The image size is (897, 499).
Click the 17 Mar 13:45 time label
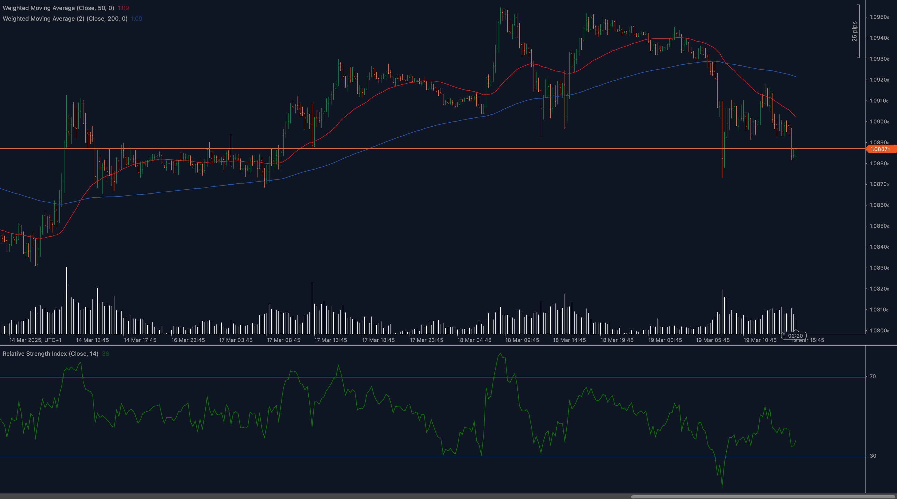pos(331,340)
